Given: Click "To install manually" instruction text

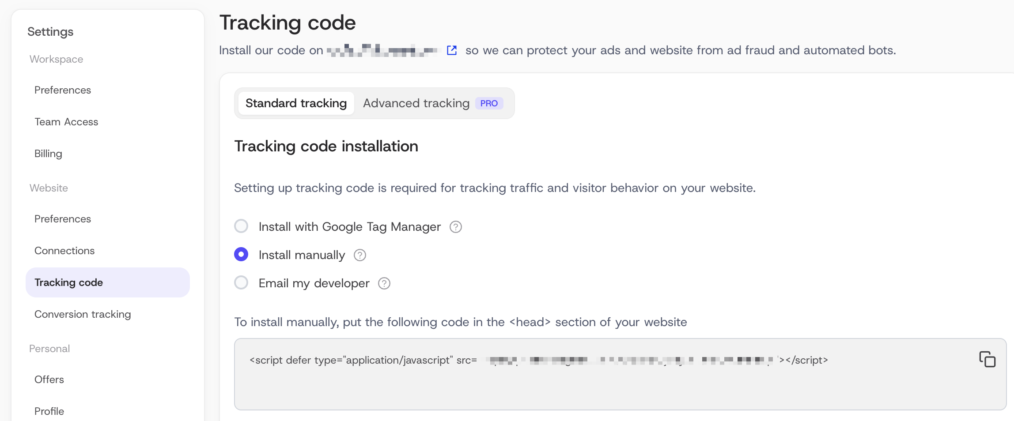Looking at the screenshot, I should click(x=461, y=322).
